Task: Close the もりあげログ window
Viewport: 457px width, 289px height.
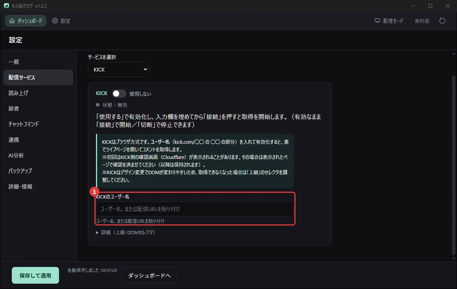Action: tap(448, 6)
